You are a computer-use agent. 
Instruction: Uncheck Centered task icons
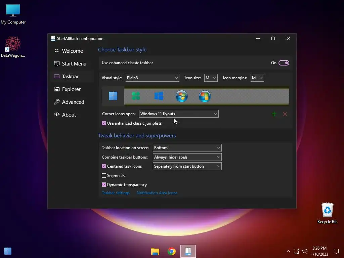tap(104, 166)
